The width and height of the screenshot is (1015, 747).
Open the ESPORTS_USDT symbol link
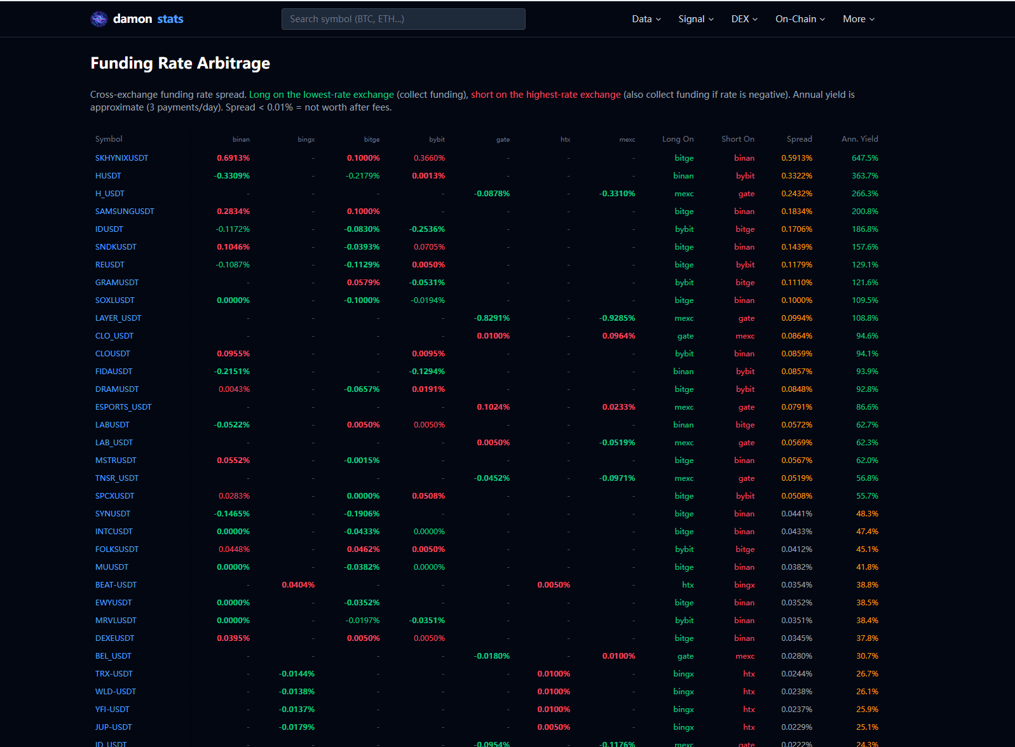click(x=123, y=407)
